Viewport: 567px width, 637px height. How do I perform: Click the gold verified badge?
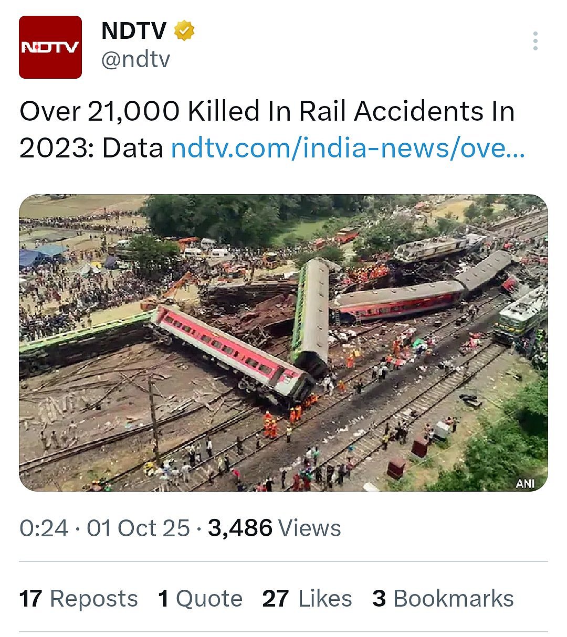pos(184,31)
